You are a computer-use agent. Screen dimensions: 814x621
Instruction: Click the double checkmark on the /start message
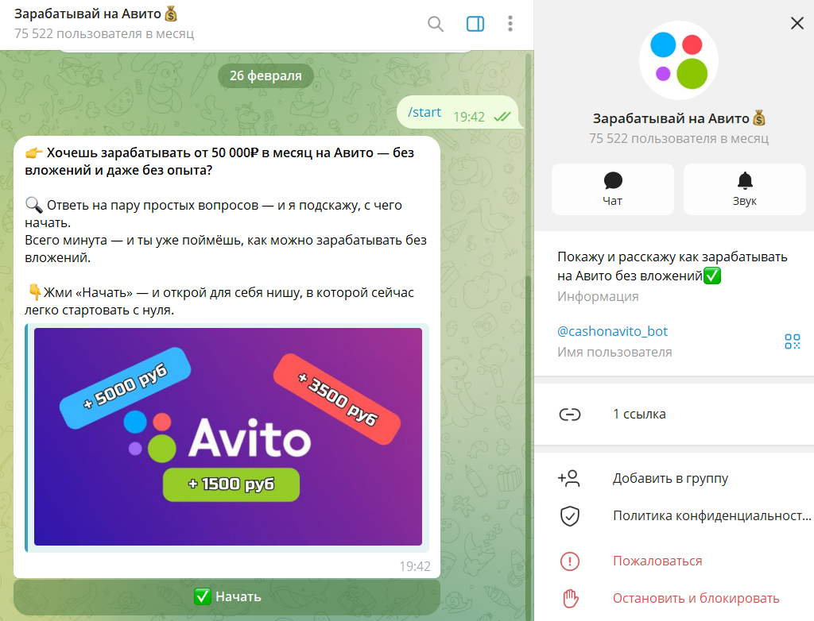[502, 116]
